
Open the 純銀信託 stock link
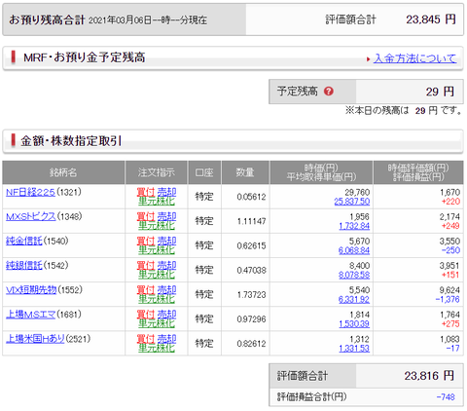[24, 265]
